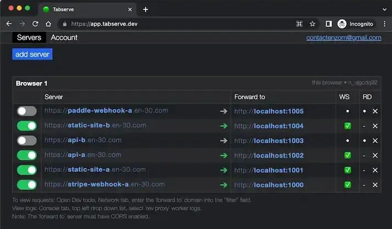Open the contactenzom@gmail.com link
The image size is (392, 229).
tap(344, 37)
